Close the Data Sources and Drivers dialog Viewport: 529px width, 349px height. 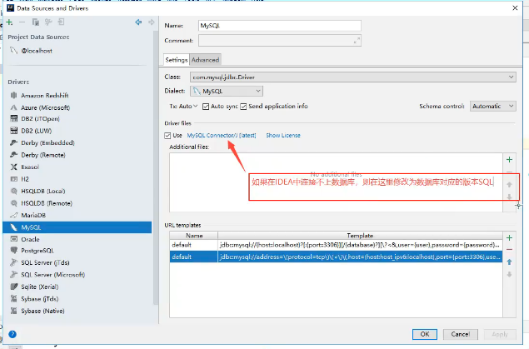click(515, 8)
